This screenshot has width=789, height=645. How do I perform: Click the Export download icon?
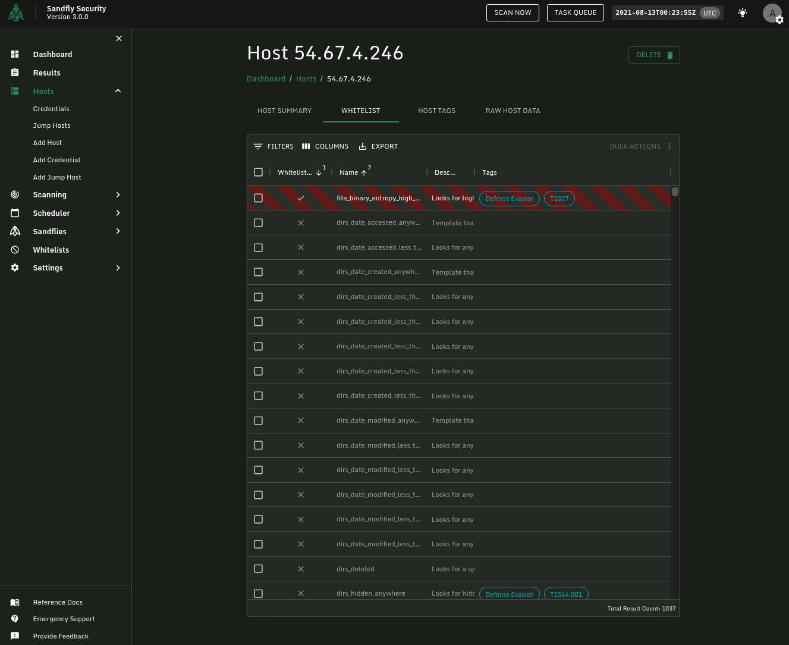click(363, 146)
